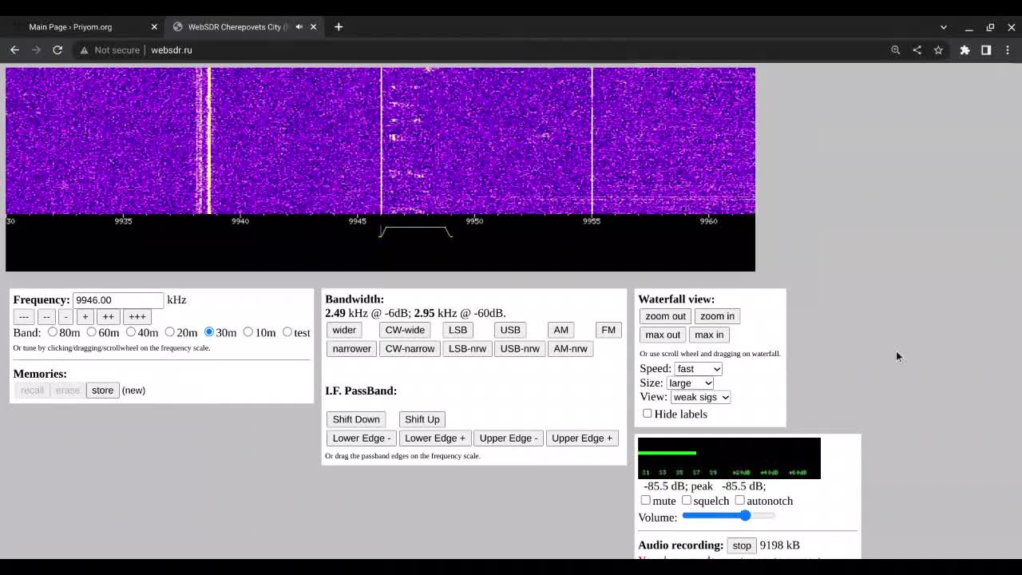Click Upper Edge - button
The image size is (1022, 575).
click(x=509, y=438)
